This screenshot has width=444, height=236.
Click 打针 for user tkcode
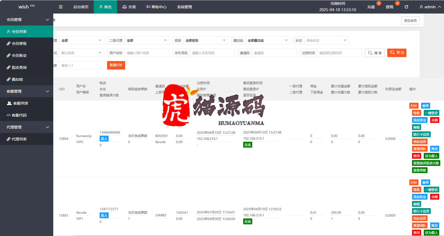[414, 182]
